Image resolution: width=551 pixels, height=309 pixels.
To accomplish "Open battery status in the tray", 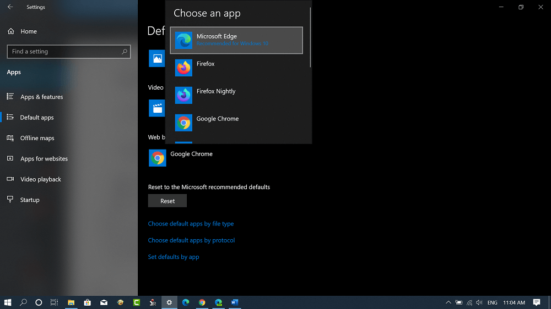I will (459, 302).
